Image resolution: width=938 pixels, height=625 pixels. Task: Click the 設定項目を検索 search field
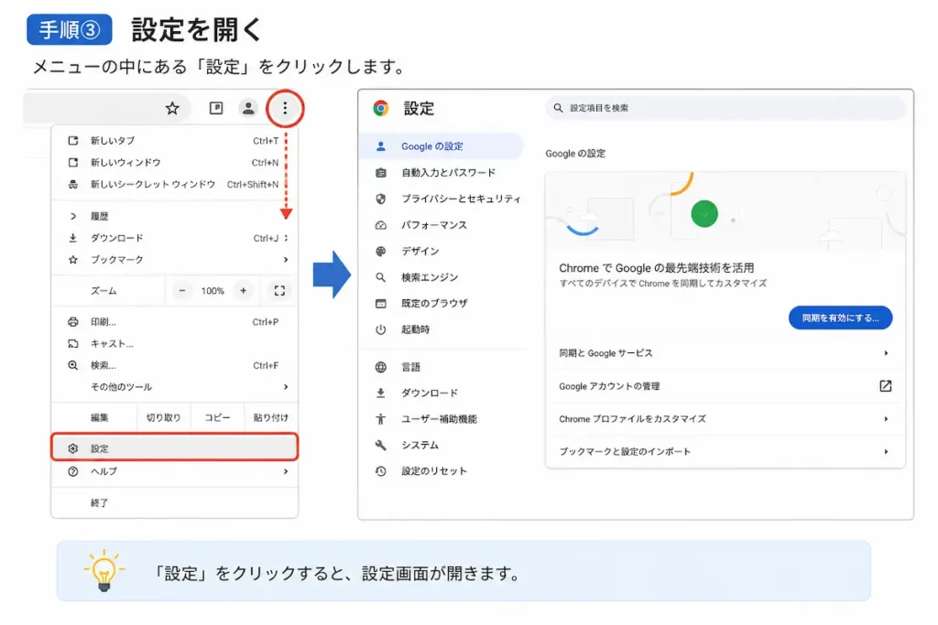(725, 108)
